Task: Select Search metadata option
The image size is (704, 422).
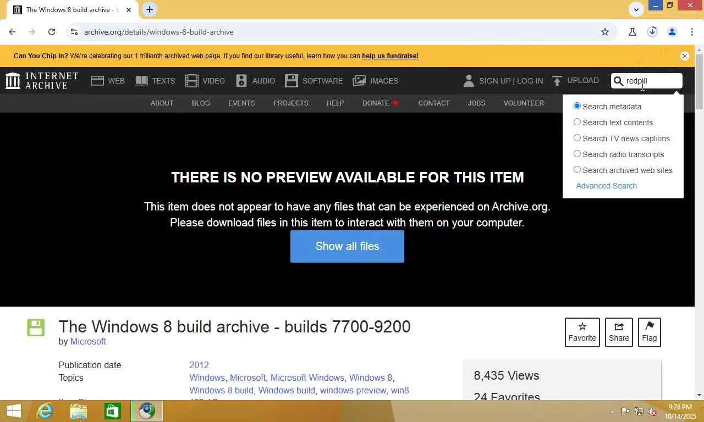Action: [x=577, y=106]
